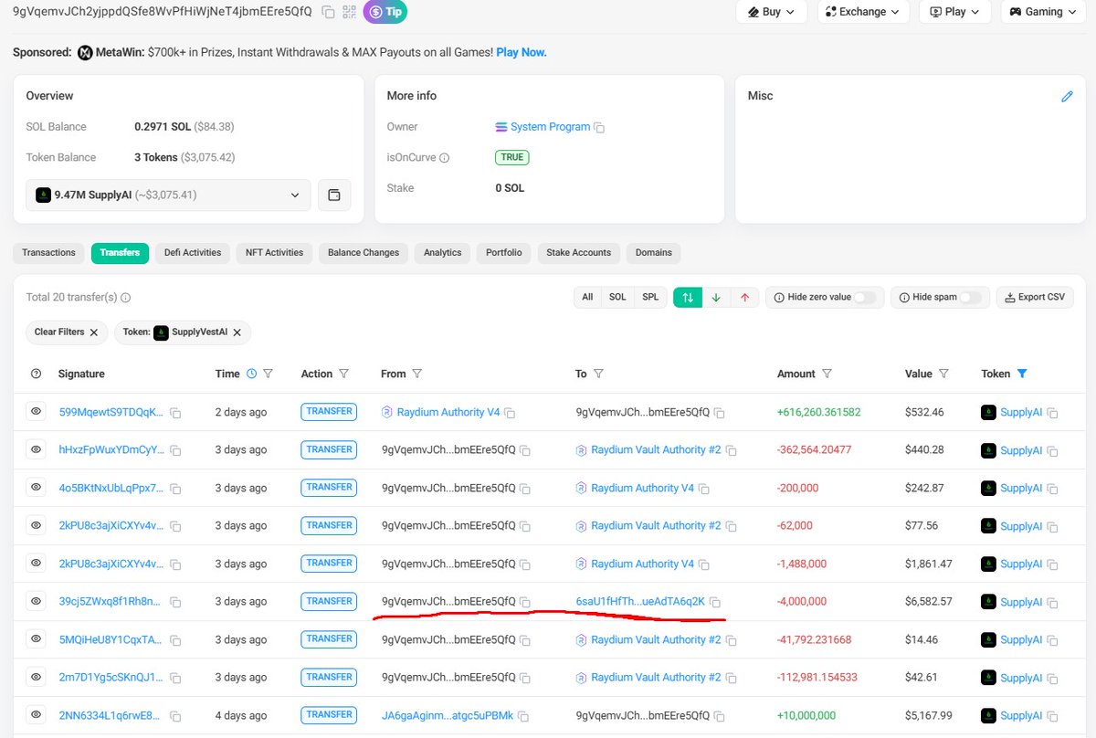Image resolution: width=1096 pixels, height=738 pixels.
Task: Open the Analytics tab
Action: point(443,253)
